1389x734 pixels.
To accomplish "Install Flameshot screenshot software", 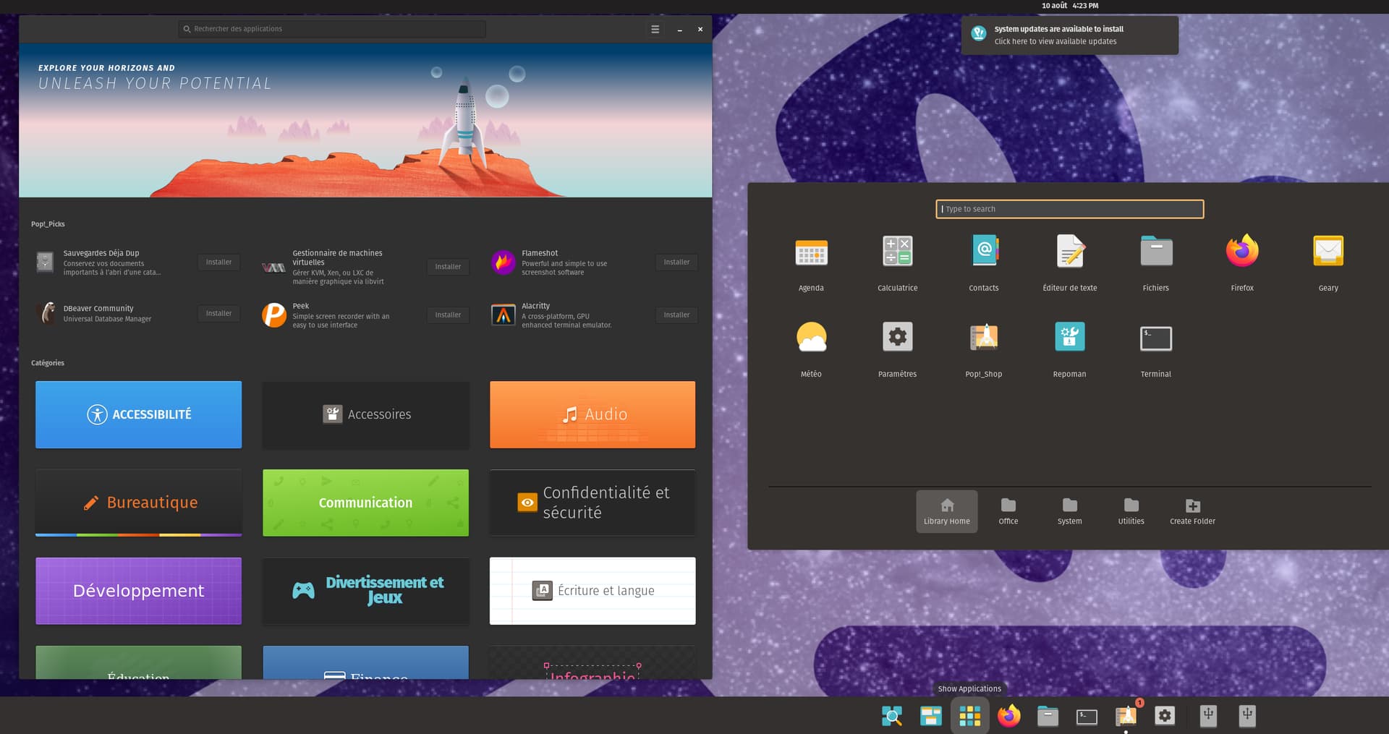I will pos(676,263).
